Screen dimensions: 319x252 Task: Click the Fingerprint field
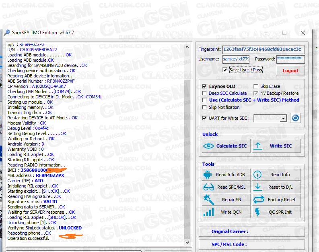(x=263, y=50)
